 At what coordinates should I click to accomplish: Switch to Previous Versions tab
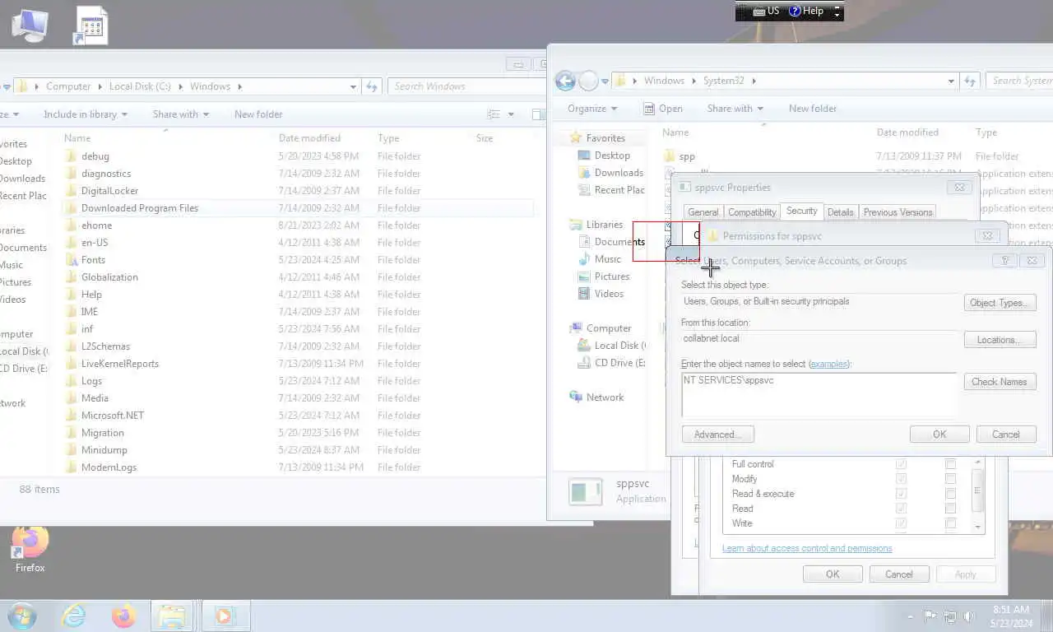point(898,212)
